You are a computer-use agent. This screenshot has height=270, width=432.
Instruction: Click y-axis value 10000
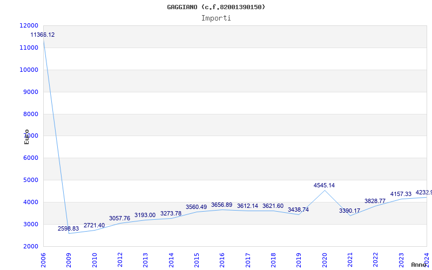tap(29, 70)
